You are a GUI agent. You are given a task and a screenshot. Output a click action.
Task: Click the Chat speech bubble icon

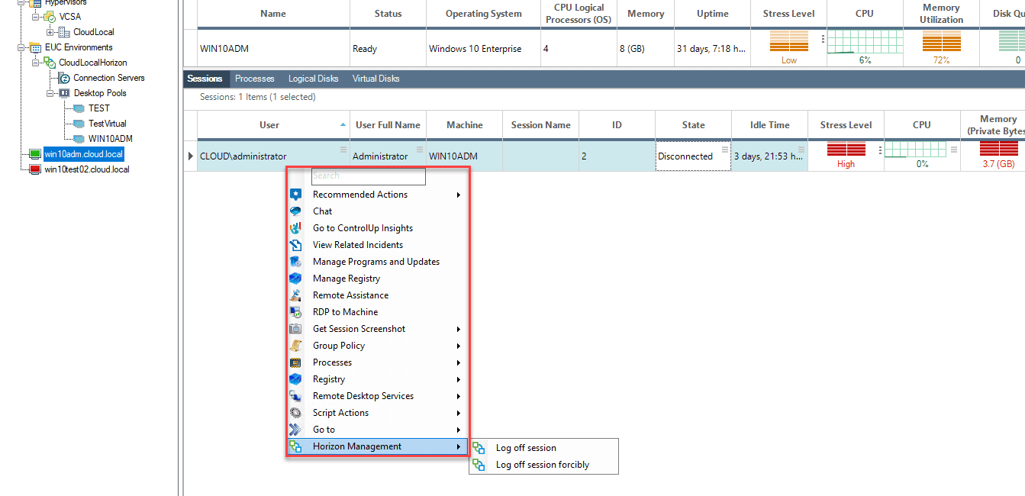295,211
